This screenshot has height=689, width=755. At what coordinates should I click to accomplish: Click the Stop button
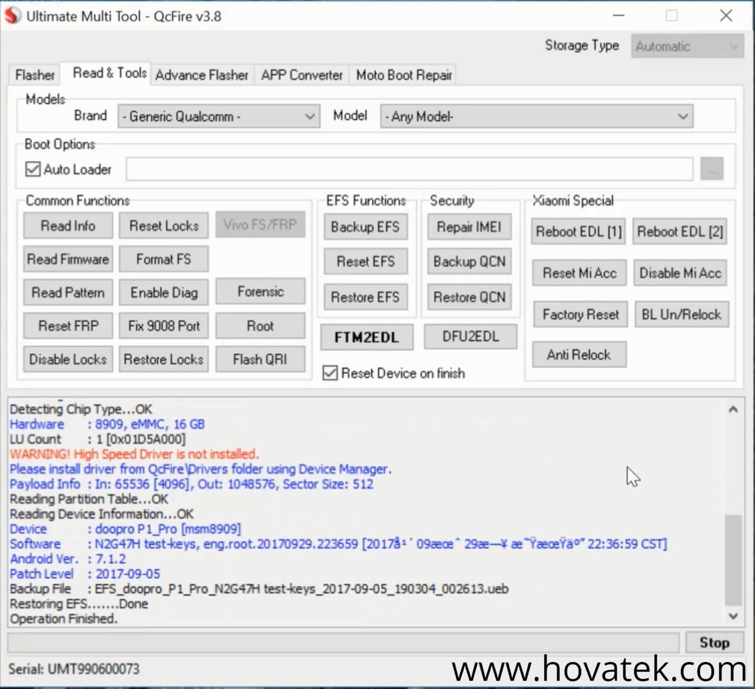tap(714, 643)
